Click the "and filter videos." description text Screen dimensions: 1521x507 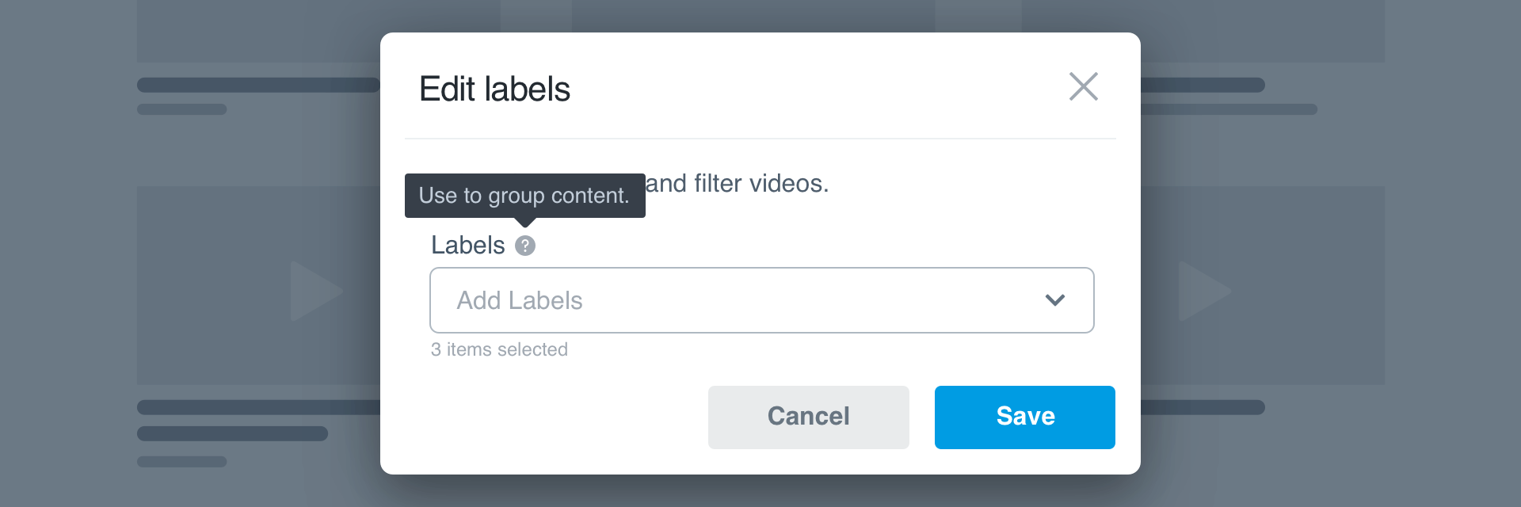point(737,184)
